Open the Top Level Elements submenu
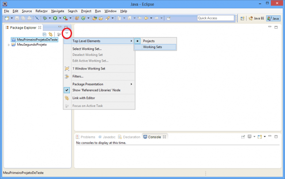285x179 pixels. click(99, 41)
